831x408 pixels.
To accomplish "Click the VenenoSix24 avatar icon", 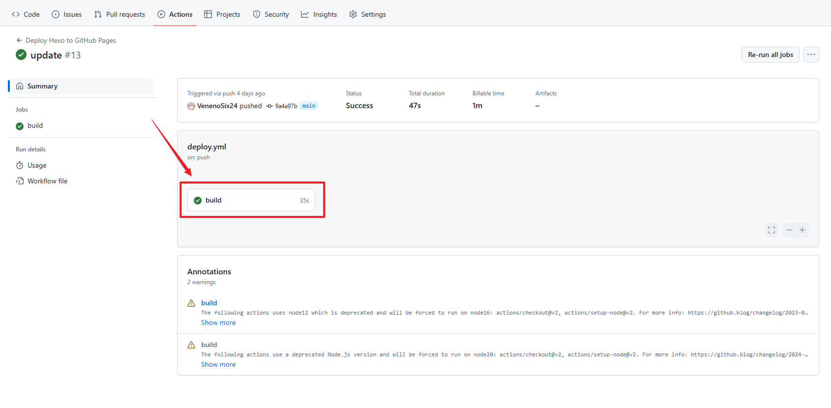I will (191, 106).
